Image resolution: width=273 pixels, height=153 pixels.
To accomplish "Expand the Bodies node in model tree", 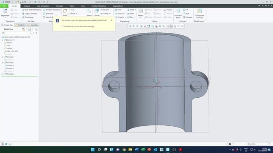I will (x=3, y=40).
